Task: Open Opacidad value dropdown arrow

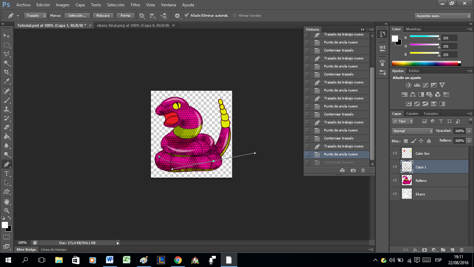Action: point(469,131)
